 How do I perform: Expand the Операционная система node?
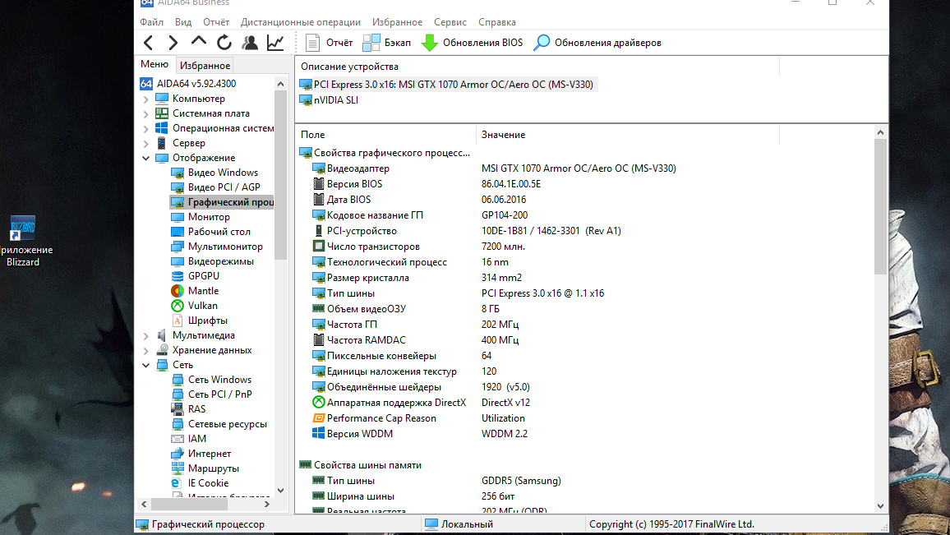(146, 128)
